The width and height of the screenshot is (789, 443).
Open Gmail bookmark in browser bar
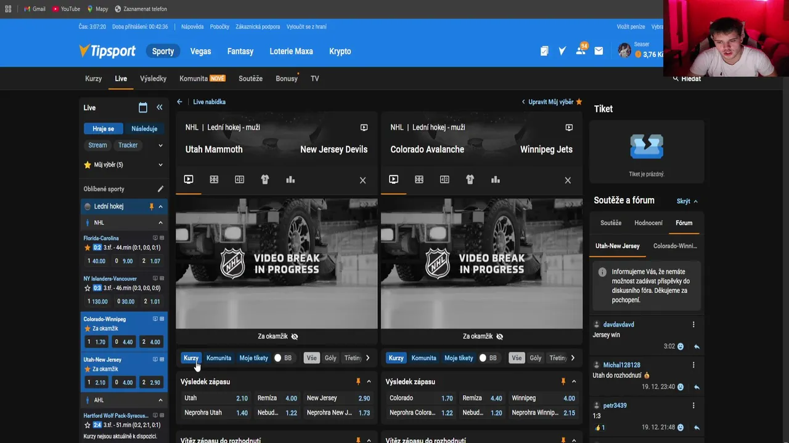(x=34, y=9)
